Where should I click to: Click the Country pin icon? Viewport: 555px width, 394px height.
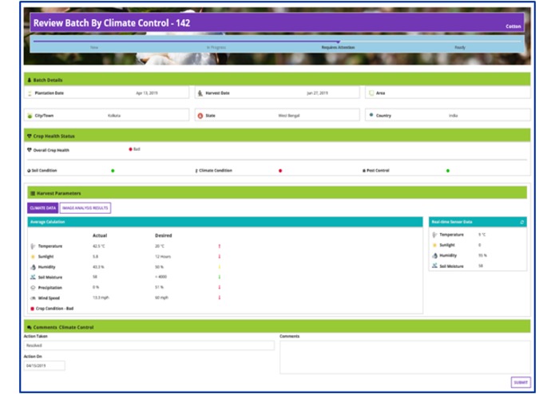pyautogui.click(x=371, y=115)
